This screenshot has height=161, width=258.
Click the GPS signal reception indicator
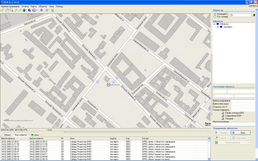223,113
